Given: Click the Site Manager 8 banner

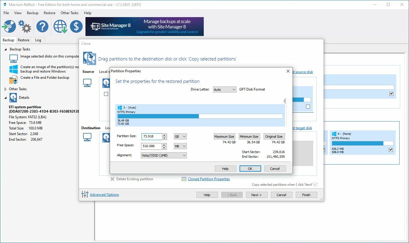Looking at the screenshot, I should (145, 27).
